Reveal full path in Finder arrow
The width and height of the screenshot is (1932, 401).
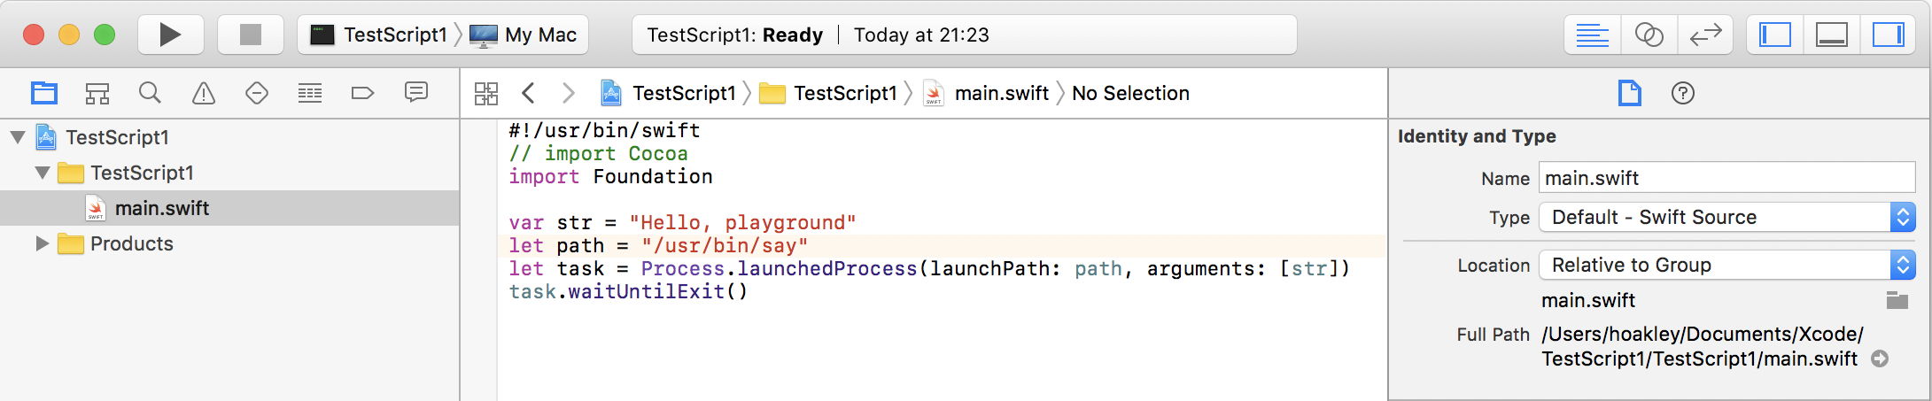[x=1880, y=359]
